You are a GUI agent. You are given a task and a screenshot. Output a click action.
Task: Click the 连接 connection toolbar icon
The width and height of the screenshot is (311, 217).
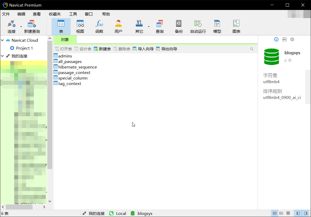pyautogui.click(x=12, y=26)
